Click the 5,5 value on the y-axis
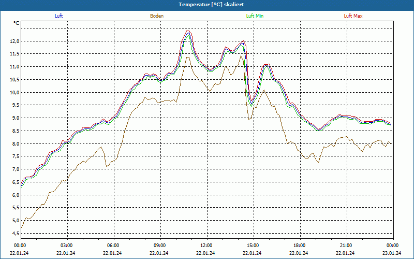414x259 pixels. coord(16,208)
